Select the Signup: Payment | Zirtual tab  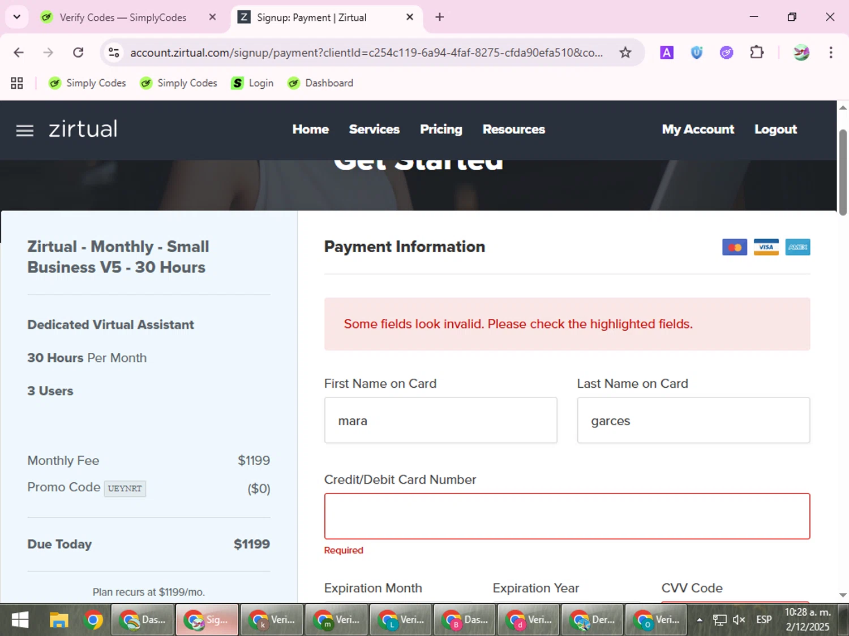(311, 18)
